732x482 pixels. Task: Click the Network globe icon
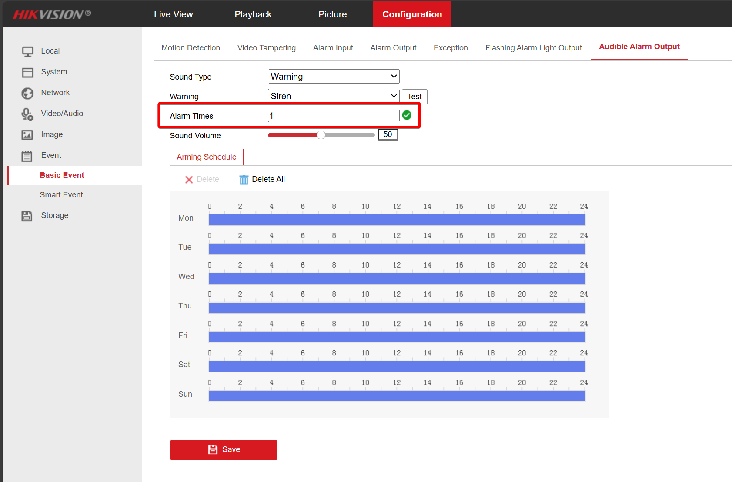tap(27, 93)
